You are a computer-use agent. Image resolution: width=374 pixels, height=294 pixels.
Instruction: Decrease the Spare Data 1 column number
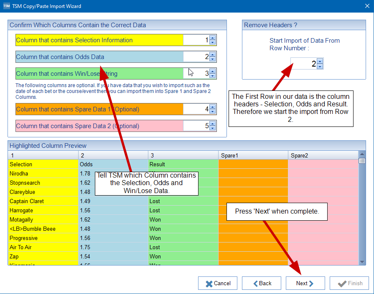pyautogui.click(x=212, y=111)
